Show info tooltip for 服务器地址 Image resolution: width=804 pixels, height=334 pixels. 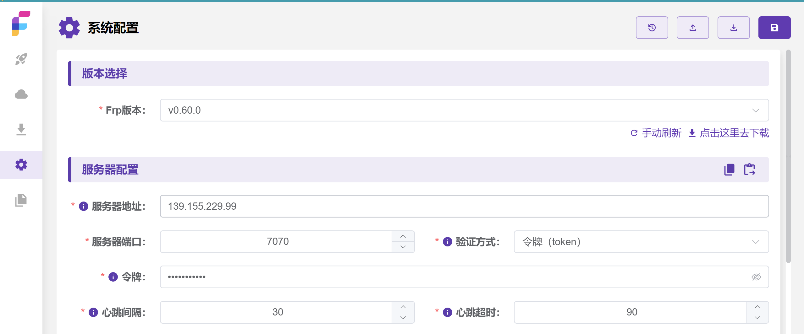[84, 206]
